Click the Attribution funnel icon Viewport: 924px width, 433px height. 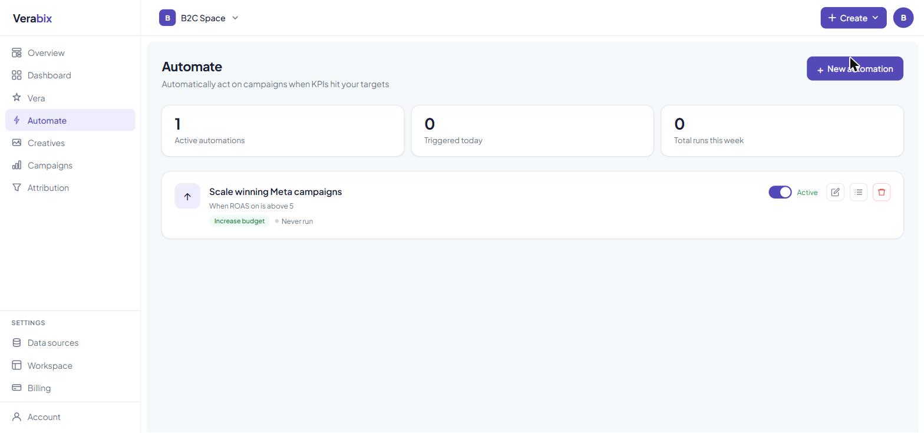pyautogui.click(x=16, y=187)
